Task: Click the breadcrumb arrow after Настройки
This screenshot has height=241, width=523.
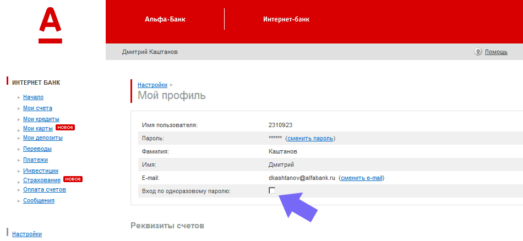Action: (171, 85)
